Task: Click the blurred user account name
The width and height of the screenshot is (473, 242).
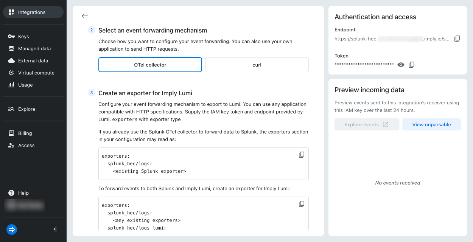Action: pyautogui.click(x=24, y=205)
